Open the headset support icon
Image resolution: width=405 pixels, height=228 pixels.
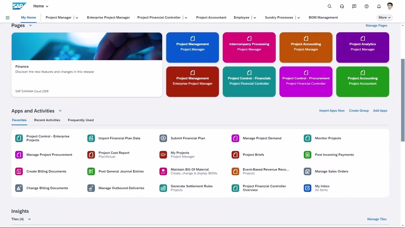342,6
